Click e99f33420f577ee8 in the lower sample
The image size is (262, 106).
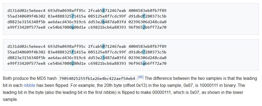click(26, 63)
